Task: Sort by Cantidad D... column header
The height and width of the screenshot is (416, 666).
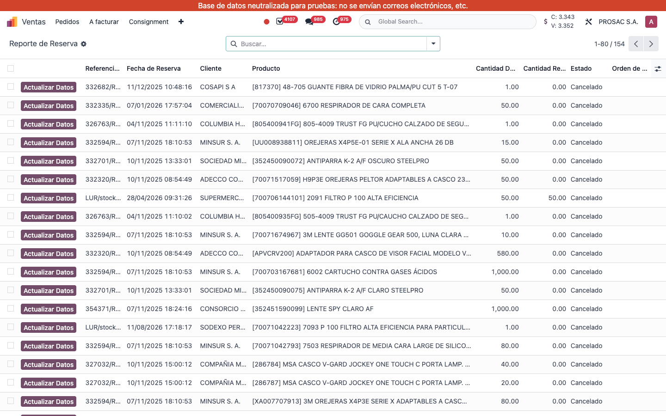Action: [495, 68]
